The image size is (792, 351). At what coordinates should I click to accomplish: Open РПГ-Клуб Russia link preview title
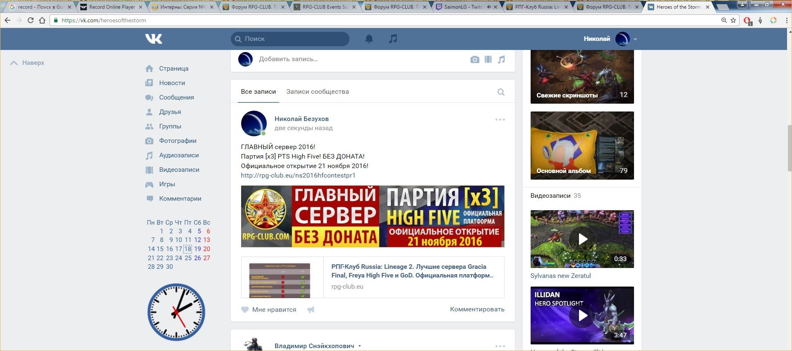pos(412,271)
